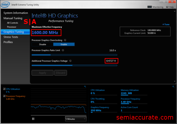Image resolution: width=177 pixels, height=124 pixels.
Task: Click wrench icon at far right of monitor panel
Action: pos(173,87)
